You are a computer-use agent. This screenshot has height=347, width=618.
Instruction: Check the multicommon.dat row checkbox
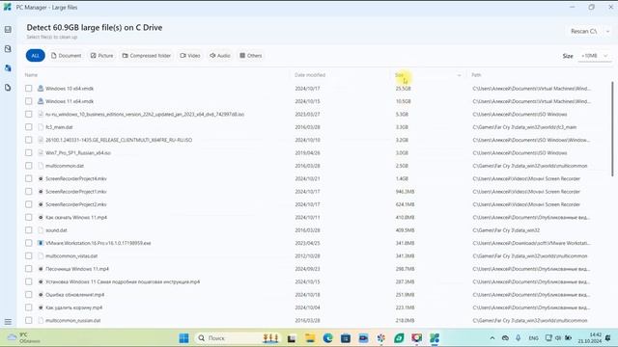pos(28,166)
